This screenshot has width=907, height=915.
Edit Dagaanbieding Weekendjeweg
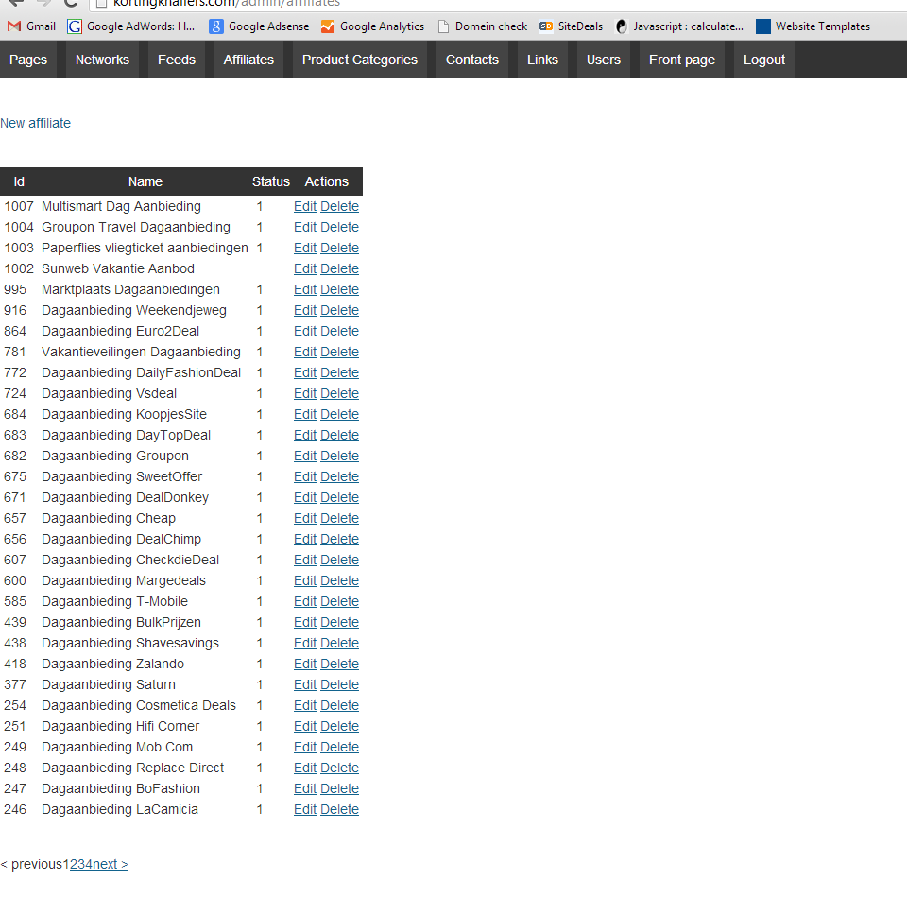click(x=304, y=310)
